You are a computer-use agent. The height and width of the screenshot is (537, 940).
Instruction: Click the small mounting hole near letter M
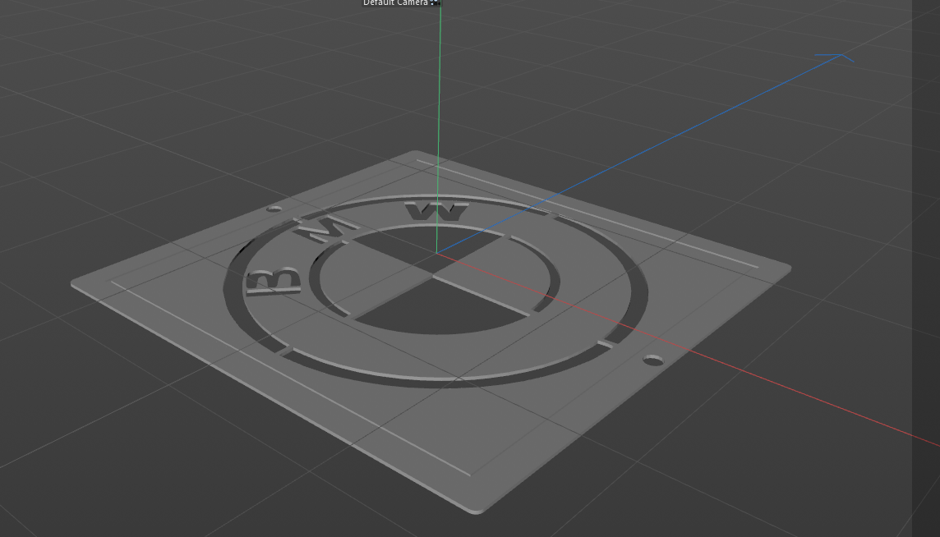(x=274, y=209)
